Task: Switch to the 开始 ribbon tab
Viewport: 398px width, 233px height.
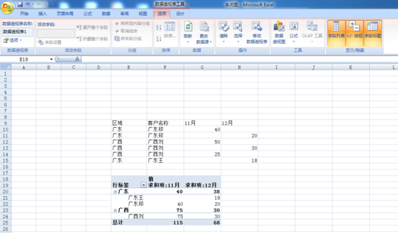Action: point(24,13)
